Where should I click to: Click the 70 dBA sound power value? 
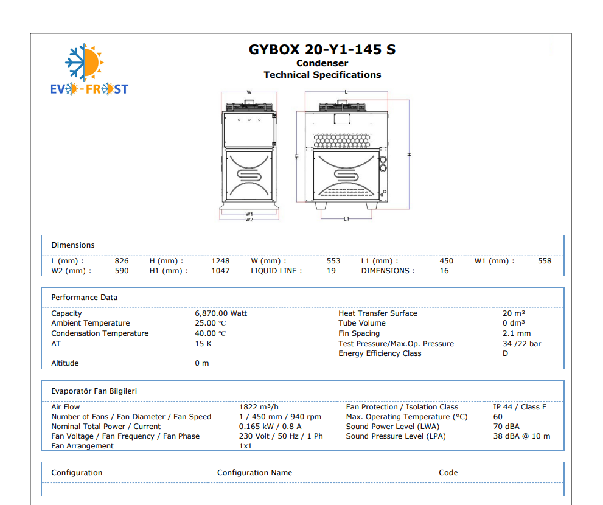tap(506, 427)
